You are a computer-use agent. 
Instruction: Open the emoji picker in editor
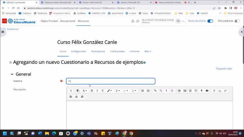(x=172, y=91)
